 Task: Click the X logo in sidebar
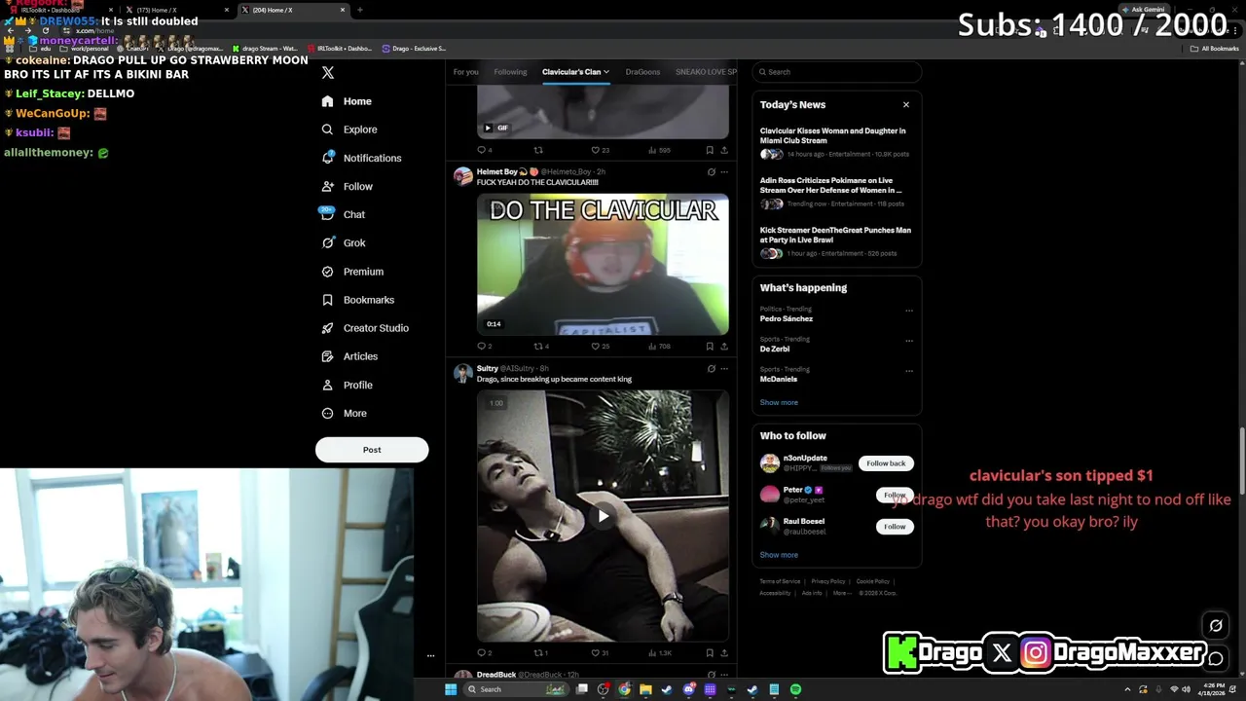pos(328,73)
